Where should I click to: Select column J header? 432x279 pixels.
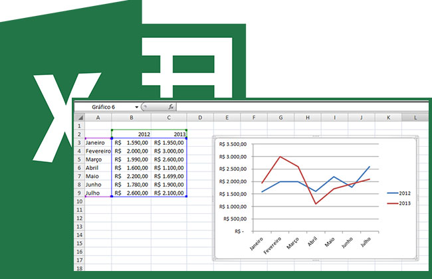pos(361,118)
